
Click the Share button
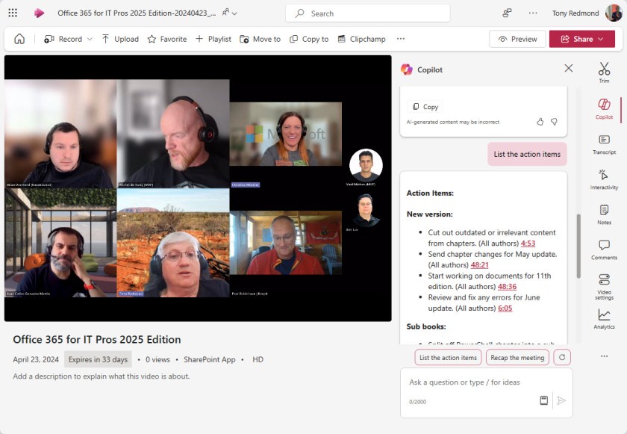pyautogui.click(x=581, y=39)
